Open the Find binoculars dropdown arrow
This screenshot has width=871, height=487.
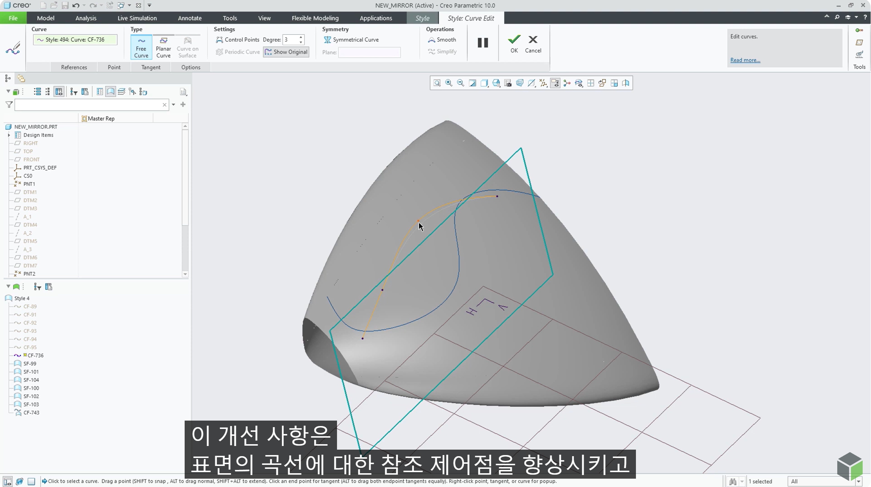[x=742, y=481]
